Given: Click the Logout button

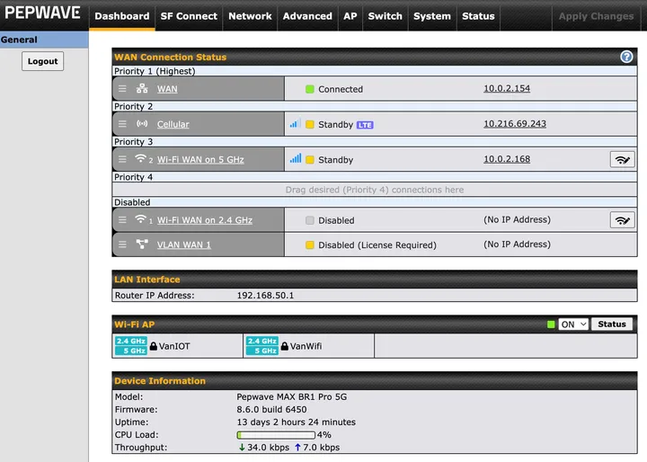Looking at the screenshot, I should [42, 61].
